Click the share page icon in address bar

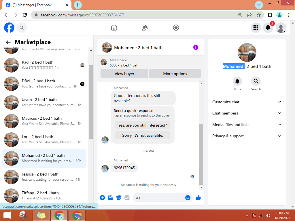point(249,15)
